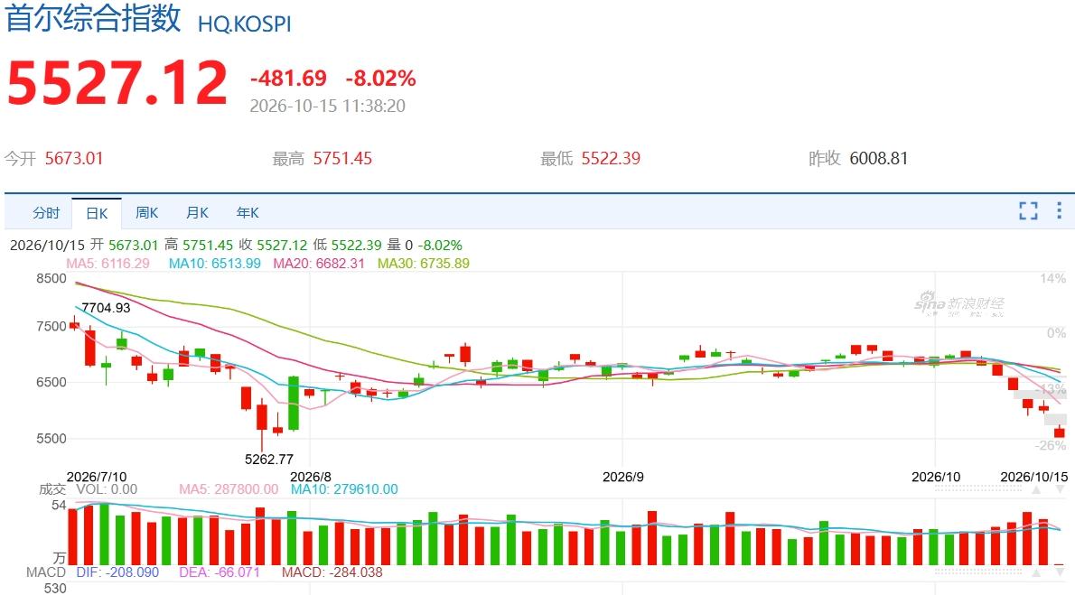Click 最高 high value 5751.45
The height and width of the screenshot is (595, 1075).
pos(342,158)
